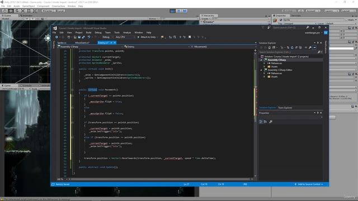
Task: Select the Solution 'Course 3 Assets Import' node
Action: (286, 56)
